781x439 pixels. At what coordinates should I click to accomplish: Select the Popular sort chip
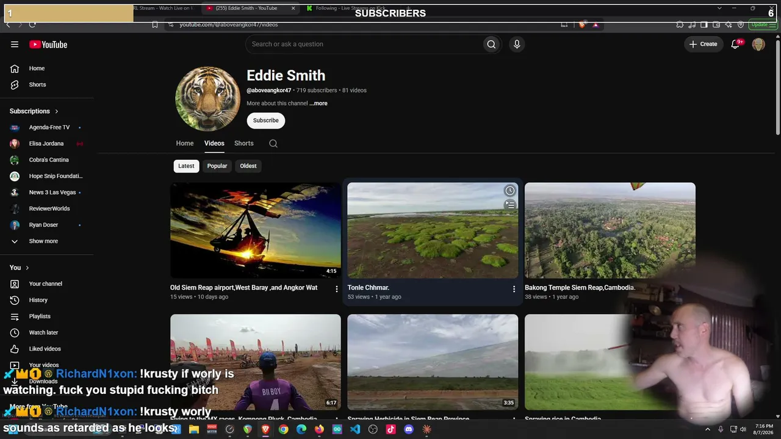point(217,166)
